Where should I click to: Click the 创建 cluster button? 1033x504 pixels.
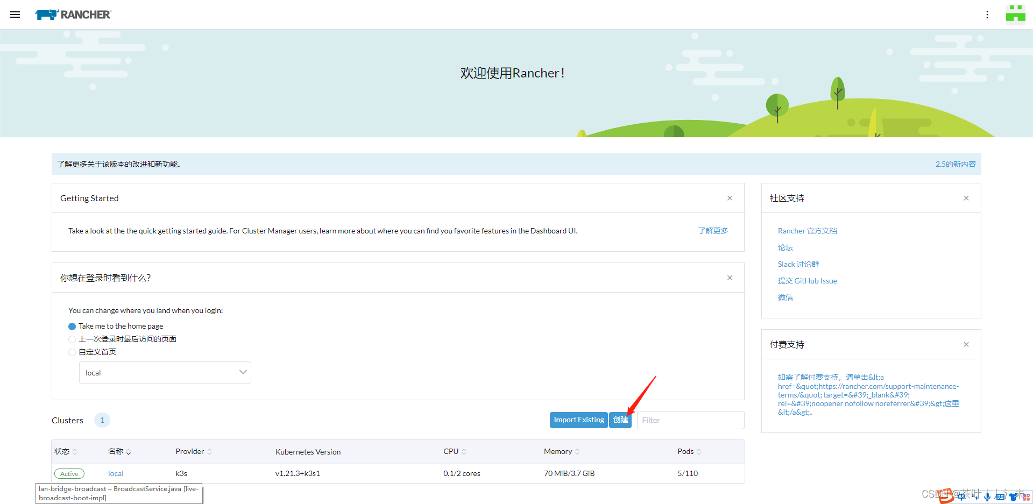click(x=620, y=420)
